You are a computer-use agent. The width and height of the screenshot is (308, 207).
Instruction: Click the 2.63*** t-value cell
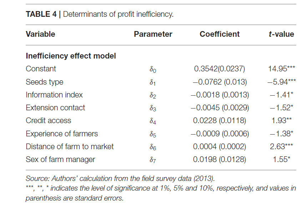[281, 147]
